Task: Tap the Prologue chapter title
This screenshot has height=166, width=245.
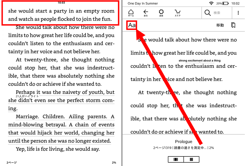Action: 183,141
